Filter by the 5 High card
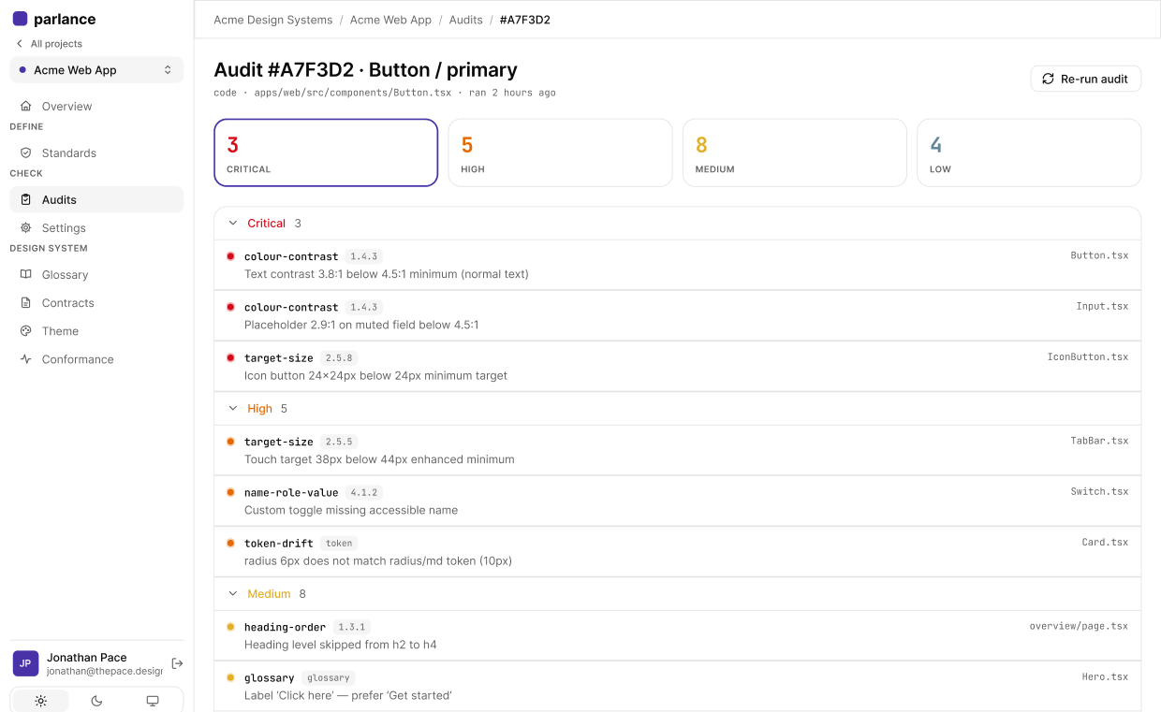Viewport: 1161px width, 712px height. [560, 153]
